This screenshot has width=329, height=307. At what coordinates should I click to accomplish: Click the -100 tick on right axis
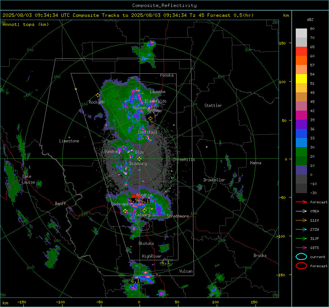(281, 236)
